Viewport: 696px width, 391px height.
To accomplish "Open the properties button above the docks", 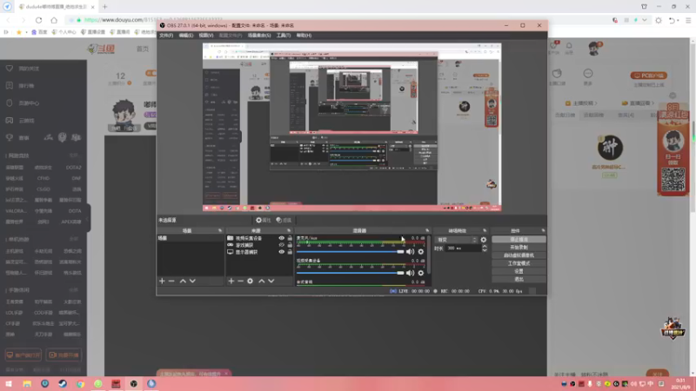I will [x=264, y=220].
